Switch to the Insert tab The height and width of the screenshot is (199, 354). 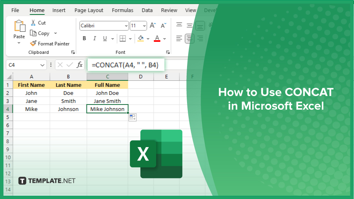[x=59, y=10]
